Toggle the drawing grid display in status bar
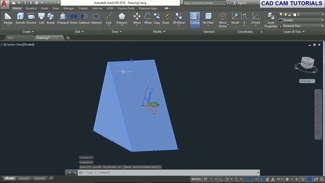 tap(205, 179)
